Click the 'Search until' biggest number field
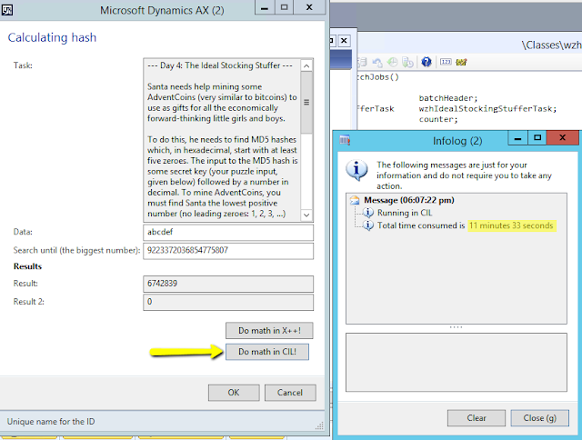582x440 pixels. pos(228,250)
